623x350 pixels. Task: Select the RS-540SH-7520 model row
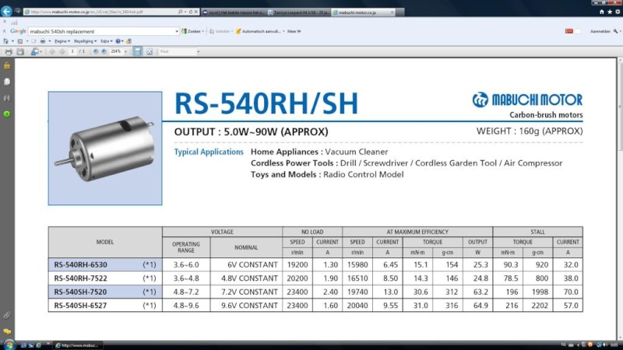pyautogui.click(x=315, y=292)
